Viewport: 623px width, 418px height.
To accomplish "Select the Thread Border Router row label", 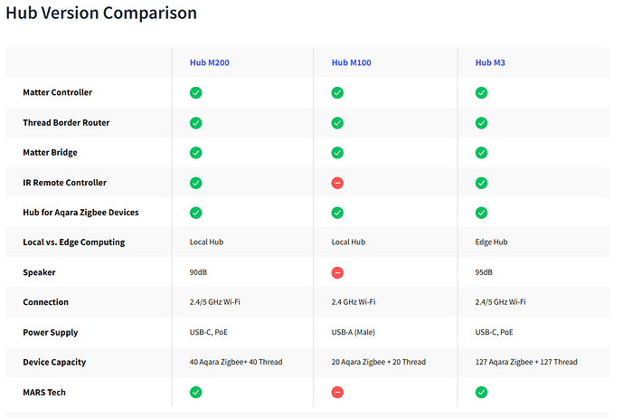I will pyautogui.click(x=66, y=122).
